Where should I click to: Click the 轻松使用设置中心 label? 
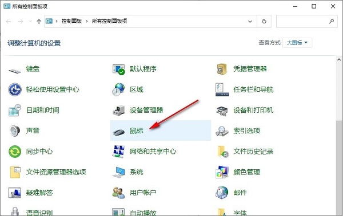[53, 89]
